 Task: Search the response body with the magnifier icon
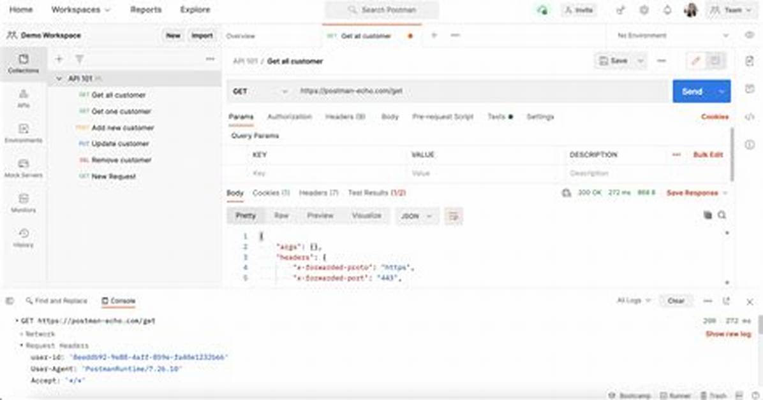coord(722,215)
